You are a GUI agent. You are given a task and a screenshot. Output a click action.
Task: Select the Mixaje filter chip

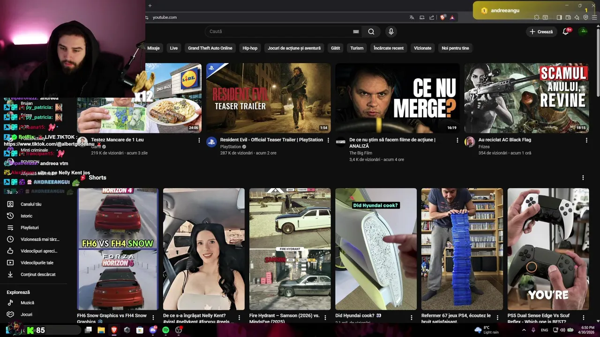pos(153,48)
